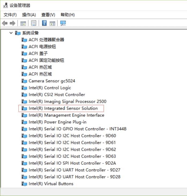Open the 帮助(H) menu

click(x=68, y=15)
